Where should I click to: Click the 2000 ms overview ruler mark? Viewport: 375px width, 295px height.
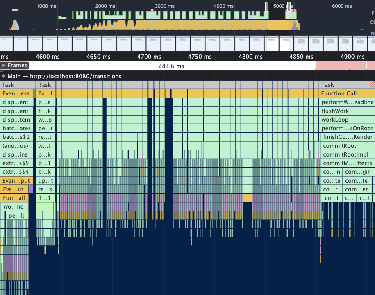tap(105, 6)
